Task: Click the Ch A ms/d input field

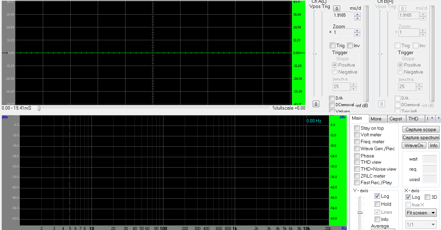Action: (343, 15)
